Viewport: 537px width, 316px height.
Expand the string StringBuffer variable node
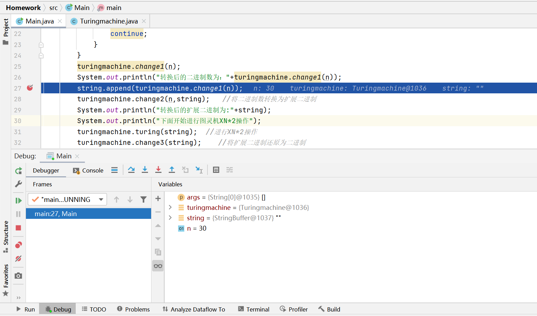[170, 218]
